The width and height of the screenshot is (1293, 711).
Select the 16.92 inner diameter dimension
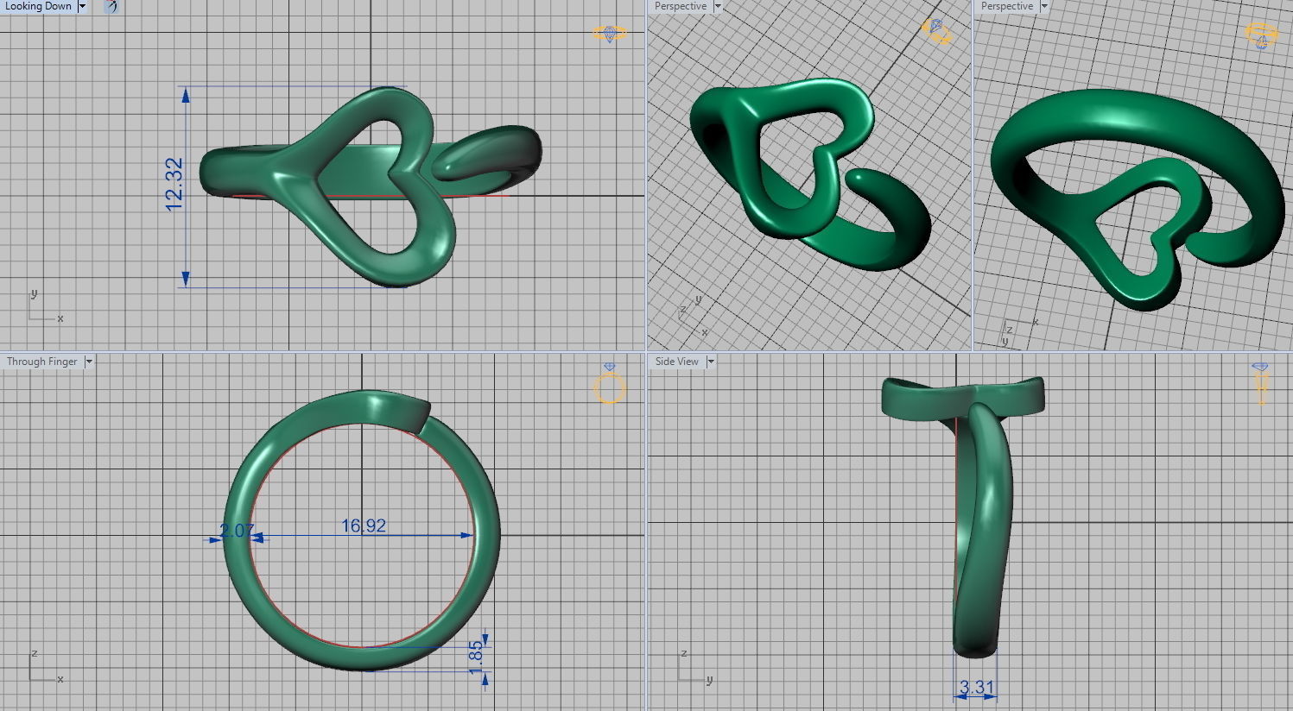click(x=364, y=525)
